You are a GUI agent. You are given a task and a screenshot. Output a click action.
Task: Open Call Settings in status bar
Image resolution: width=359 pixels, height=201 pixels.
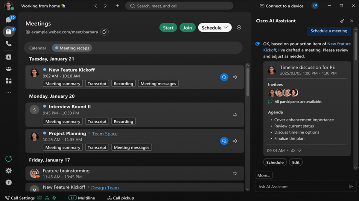20,198
